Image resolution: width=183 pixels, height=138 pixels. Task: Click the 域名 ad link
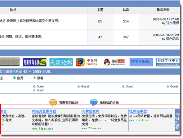pyautogui.click(x=4, y=111)
